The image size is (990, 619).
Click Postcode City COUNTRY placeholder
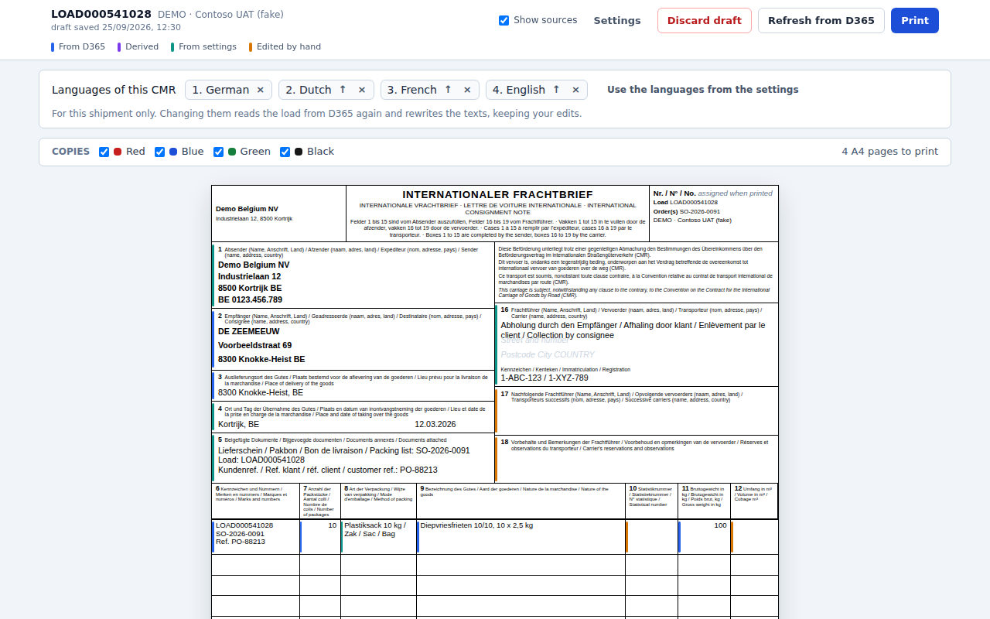click(x=548, y=354)
